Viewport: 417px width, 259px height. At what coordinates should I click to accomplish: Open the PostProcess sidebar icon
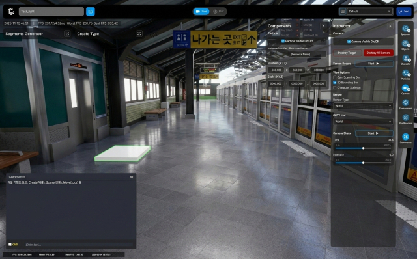click(x=405, y=118)
